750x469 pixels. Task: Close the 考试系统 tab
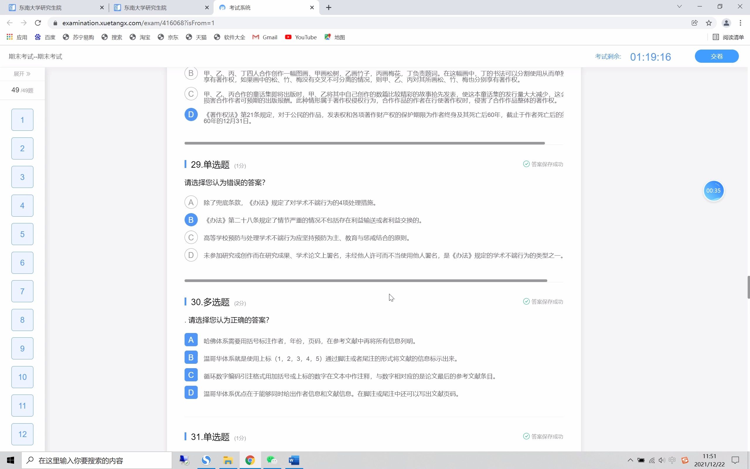(x=312, y=8)
